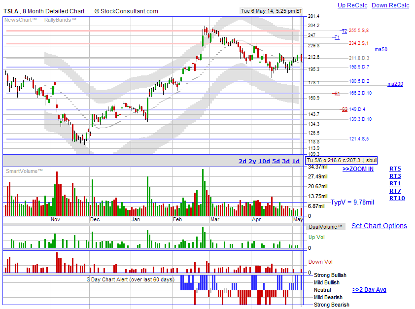Click the Up Vol label
The height and width of the screenshot is (309, 415).
[316, 238]
